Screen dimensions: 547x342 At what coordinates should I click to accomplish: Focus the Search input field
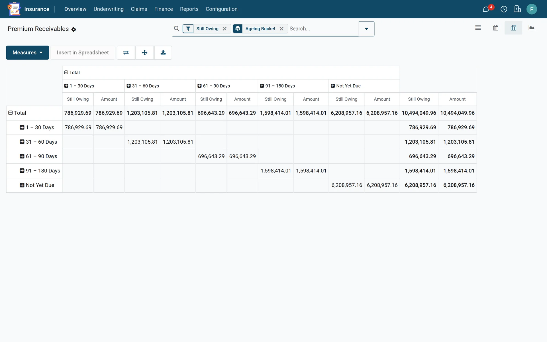[x=323, y=29]
